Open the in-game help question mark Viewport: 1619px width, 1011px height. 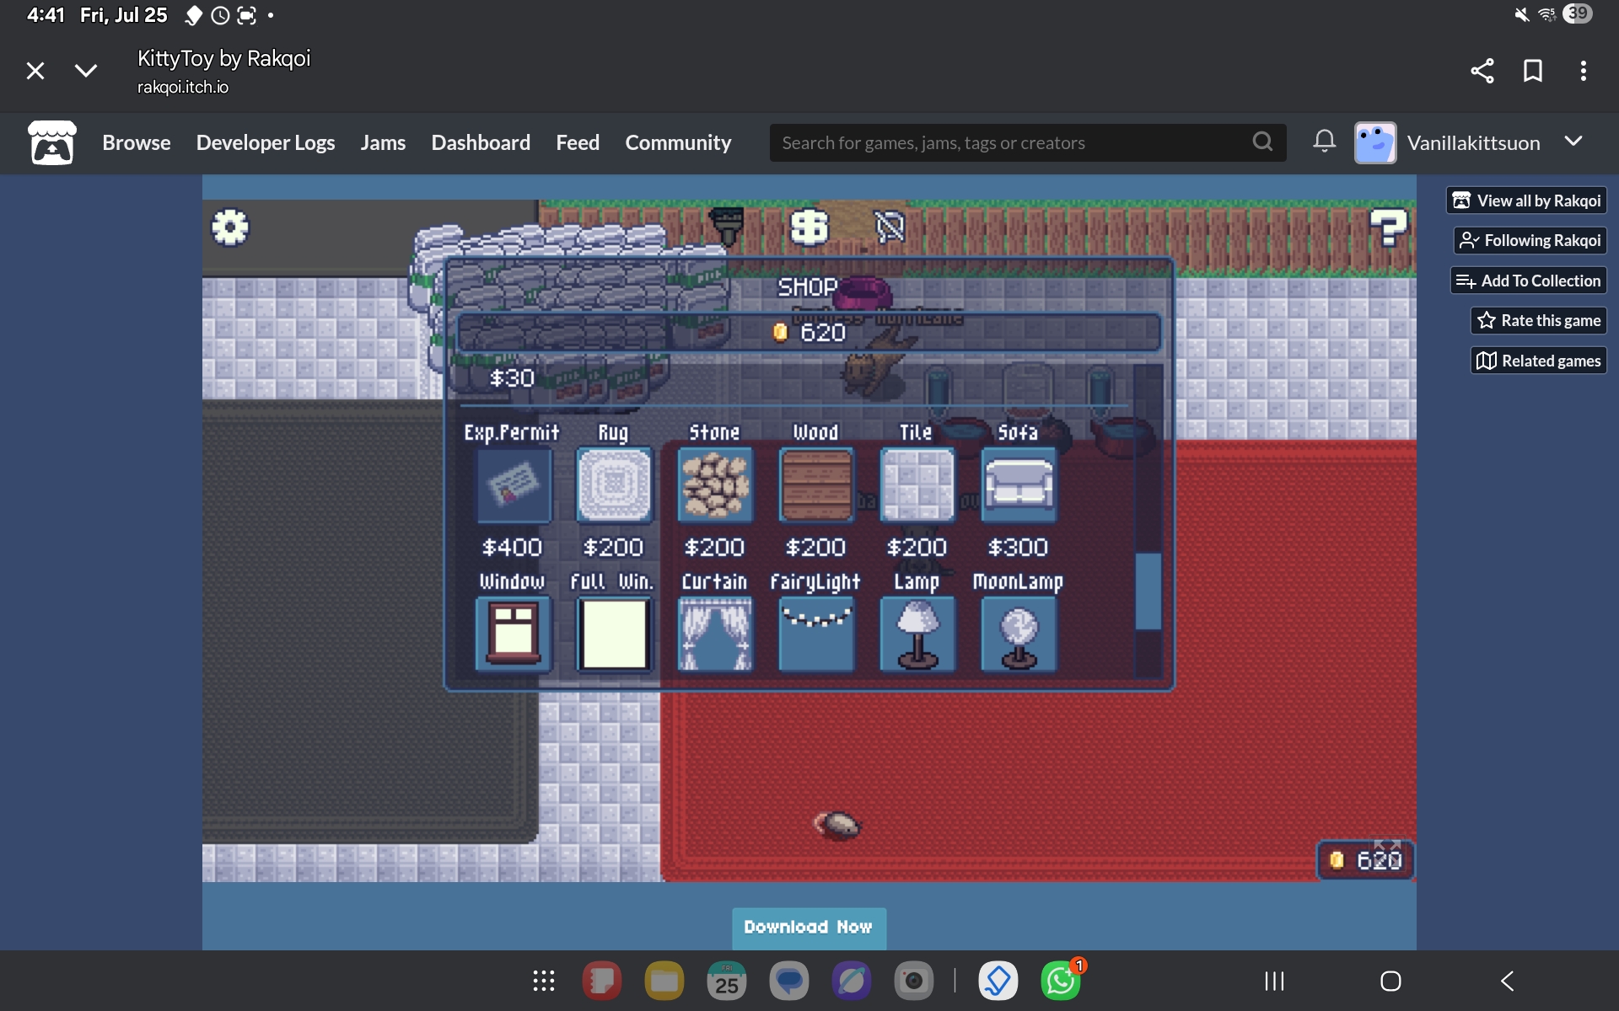click(1388, 227)
